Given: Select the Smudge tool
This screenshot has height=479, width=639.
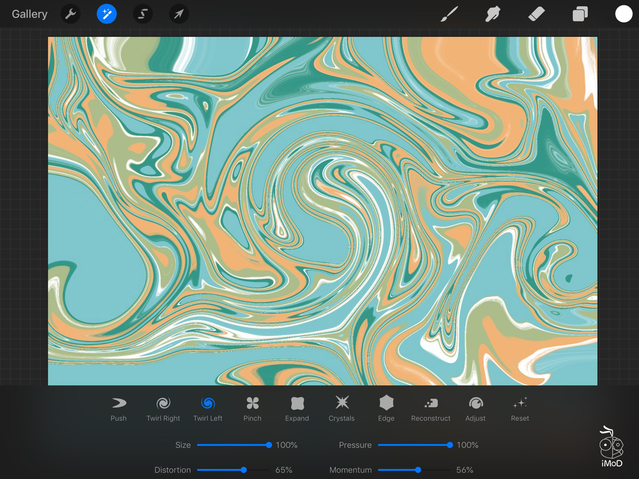Looking at the screenshot, I should pyautogui.click(x=493, y=14).
